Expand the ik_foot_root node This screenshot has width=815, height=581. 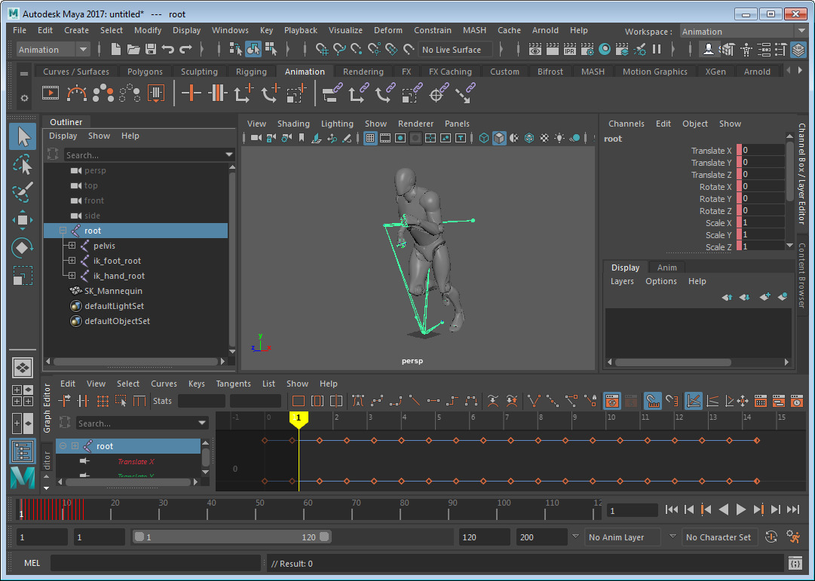(72, 261)
